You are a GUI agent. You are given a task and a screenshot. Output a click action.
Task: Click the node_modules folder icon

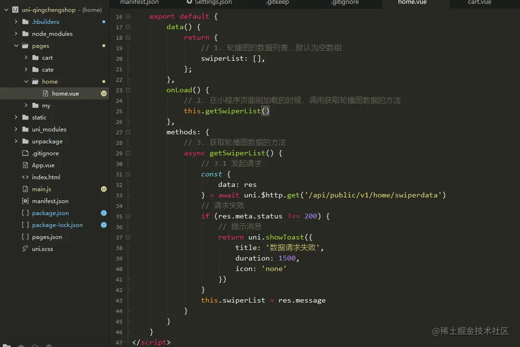click(x=25, y=33)
